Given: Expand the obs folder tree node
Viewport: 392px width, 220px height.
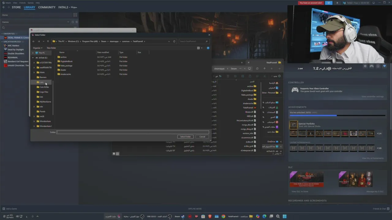Looking at the screenshot, I should point(34,107).
